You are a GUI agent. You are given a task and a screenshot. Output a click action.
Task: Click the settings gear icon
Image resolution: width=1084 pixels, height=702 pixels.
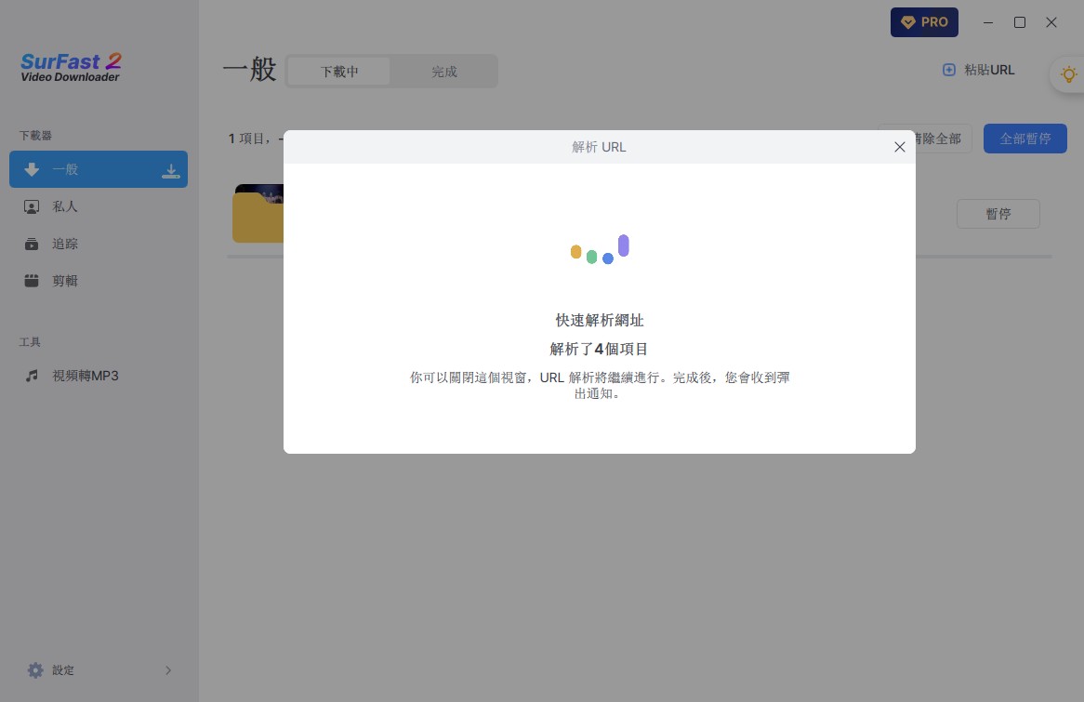(35, 670)
